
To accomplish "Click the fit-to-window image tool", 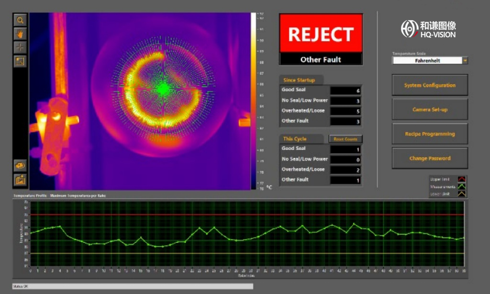I will (x=20, y=61).
